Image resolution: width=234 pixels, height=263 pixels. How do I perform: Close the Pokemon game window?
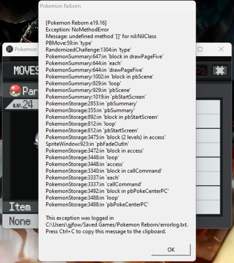tap(221, 49)
